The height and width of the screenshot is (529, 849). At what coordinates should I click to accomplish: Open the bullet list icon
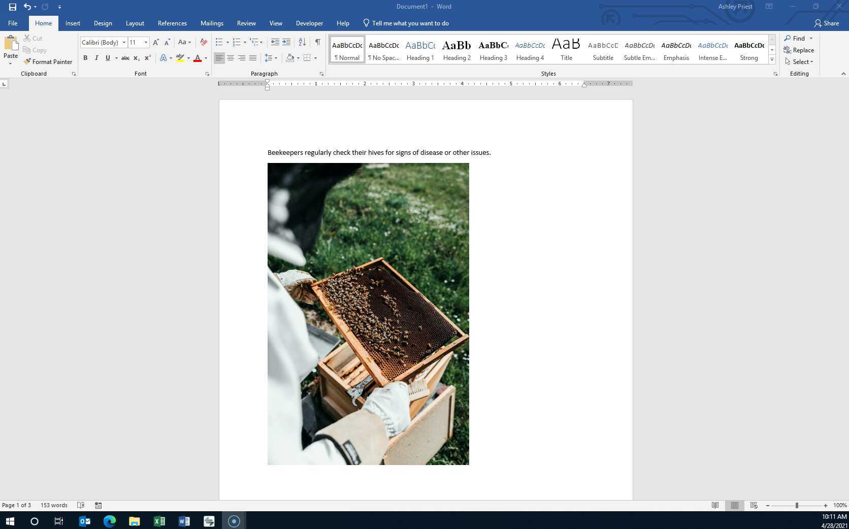(x=219, y=42)
